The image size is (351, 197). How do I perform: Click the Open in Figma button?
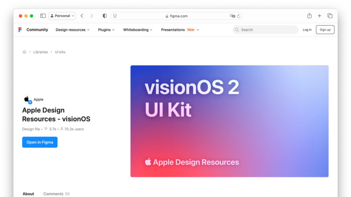click(x=40, y=142)
